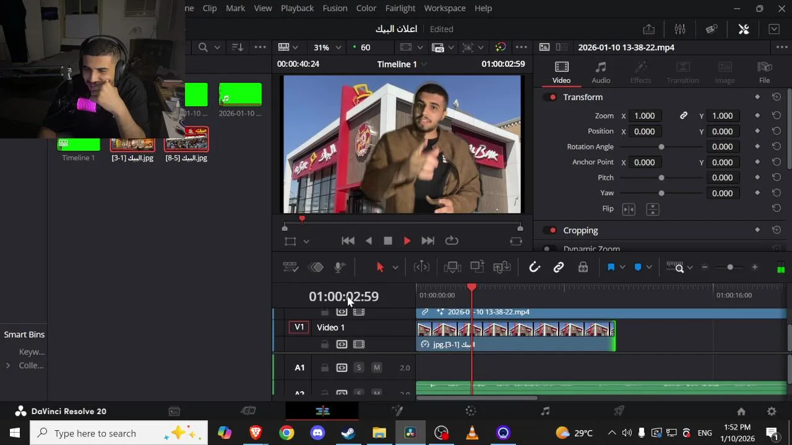Viewport: 792px width, 445px height.
Task: Open the marker color dropdown arrow
Action: point(648,267)
